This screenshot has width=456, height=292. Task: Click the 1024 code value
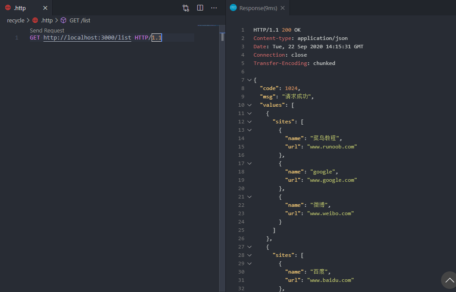[x=291, y=88]
